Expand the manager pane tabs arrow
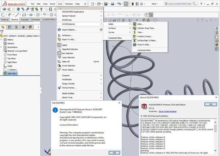The height and width of the screenshot is (156, 220). [x=38, y=27]
